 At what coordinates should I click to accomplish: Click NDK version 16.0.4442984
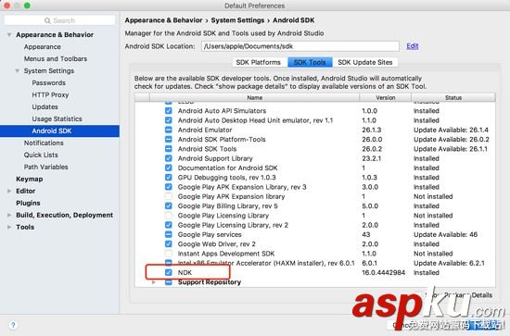click(384, 273)
